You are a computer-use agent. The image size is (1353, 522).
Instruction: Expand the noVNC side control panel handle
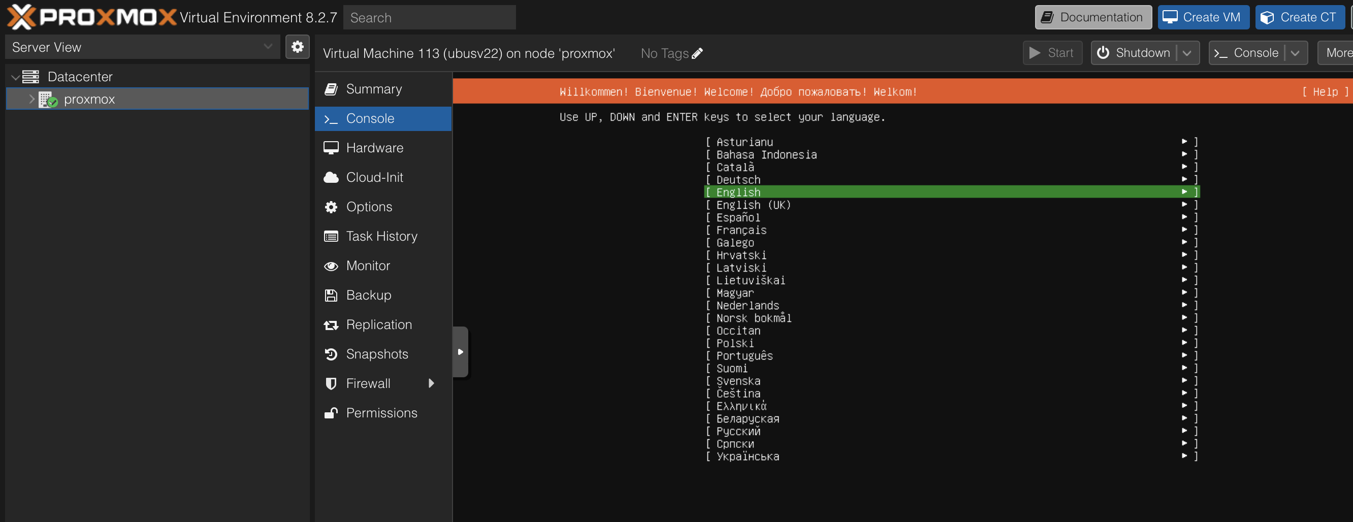460,352
